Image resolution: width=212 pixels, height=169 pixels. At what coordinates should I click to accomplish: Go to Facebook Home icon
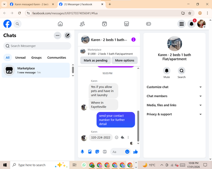(x=60, y=24)
